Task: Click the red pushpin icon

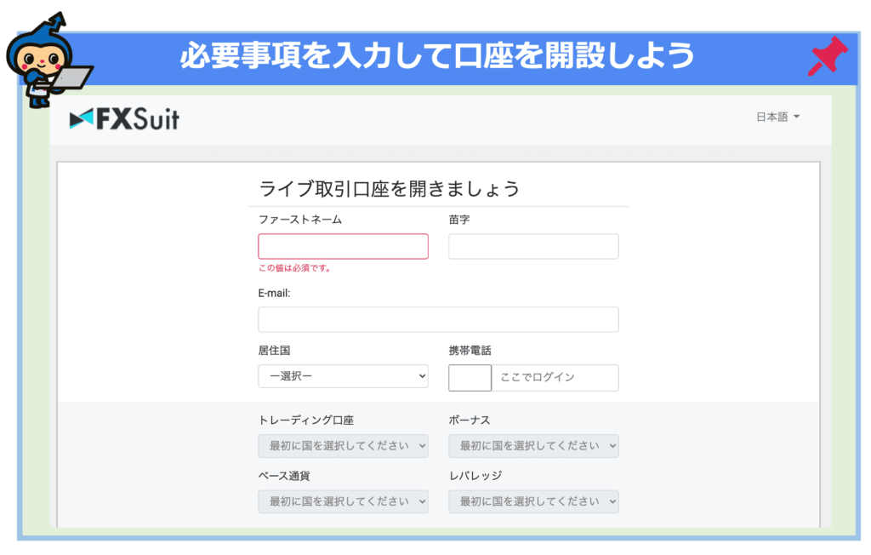Action: tap(827, 56)
